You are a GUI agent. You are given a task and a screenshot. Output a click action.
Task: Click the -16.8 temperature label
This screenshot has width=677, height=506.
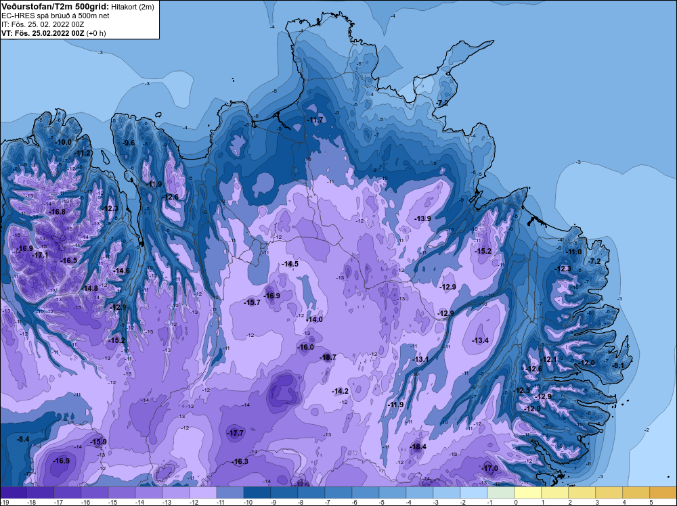pos(58,212)
